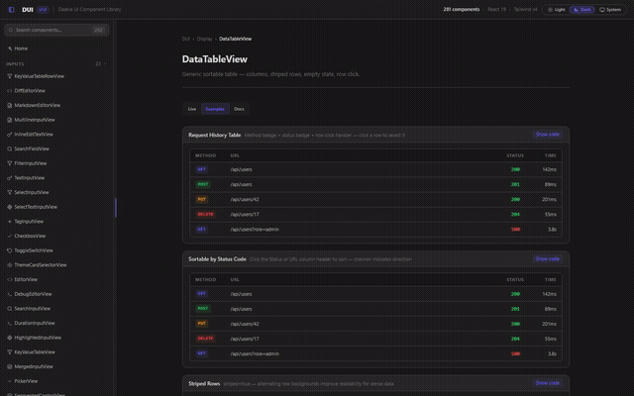
Task: Click the MarkdownEditorView document icon
Action: 9,105
